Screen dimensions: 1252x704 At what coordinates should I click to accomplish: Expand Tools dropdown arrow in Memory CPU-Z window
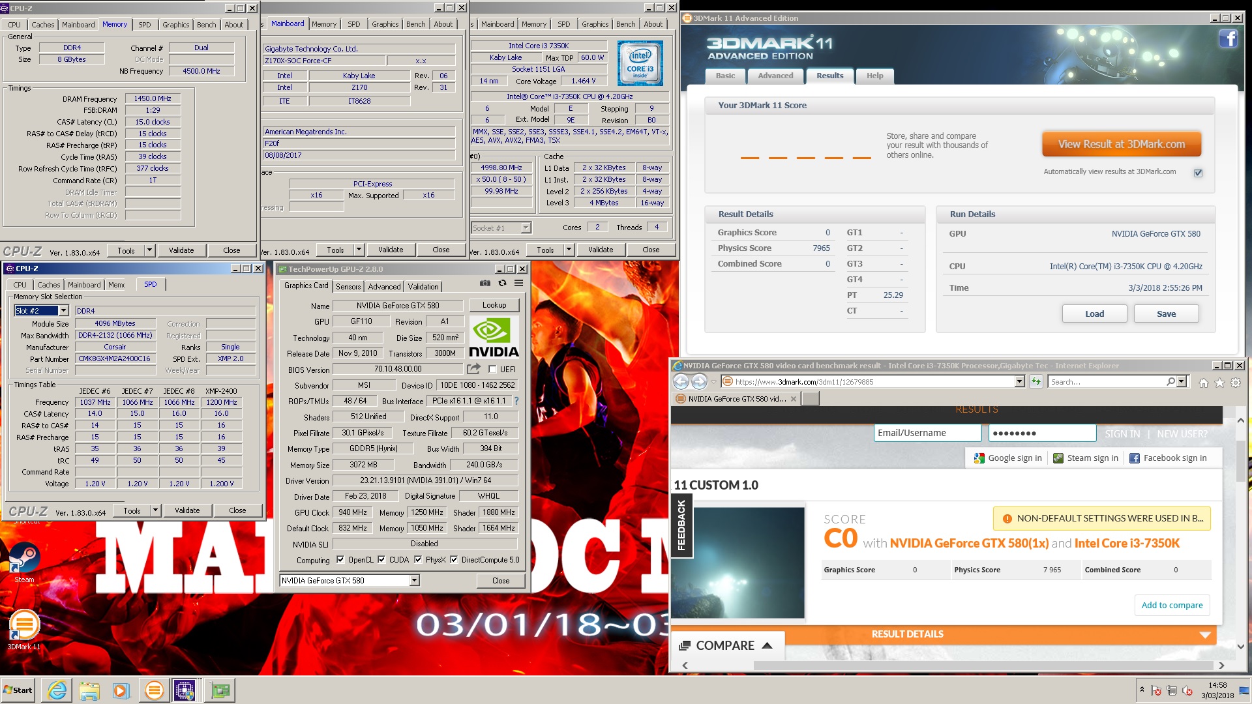pos(150,250)
